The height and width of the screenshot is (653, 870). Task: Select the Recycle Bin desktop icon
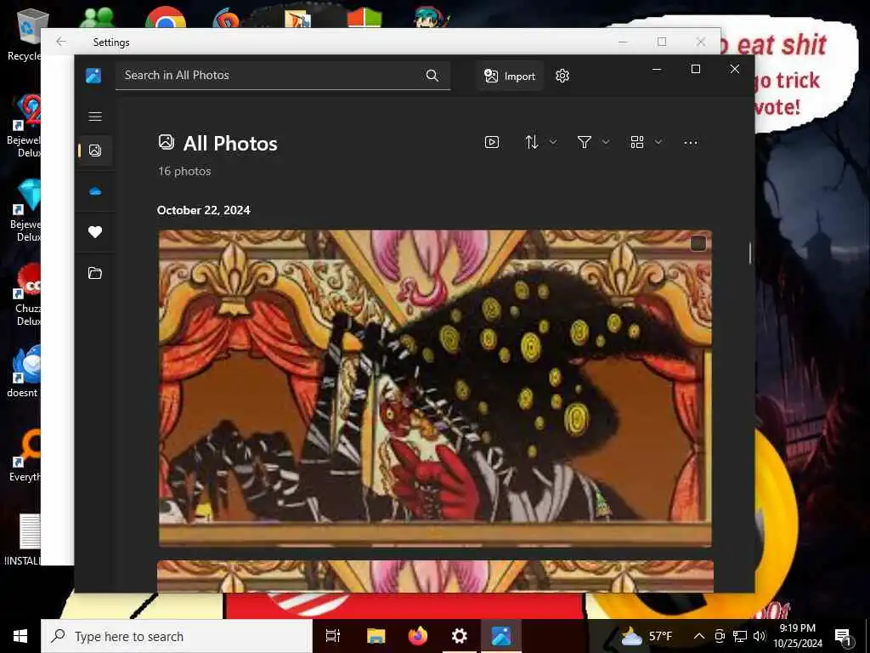(23, 34)
